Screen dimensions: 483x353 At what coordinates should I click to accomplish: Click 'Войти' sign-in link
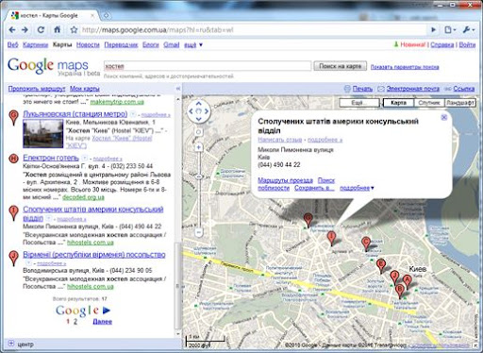point(467,44)
